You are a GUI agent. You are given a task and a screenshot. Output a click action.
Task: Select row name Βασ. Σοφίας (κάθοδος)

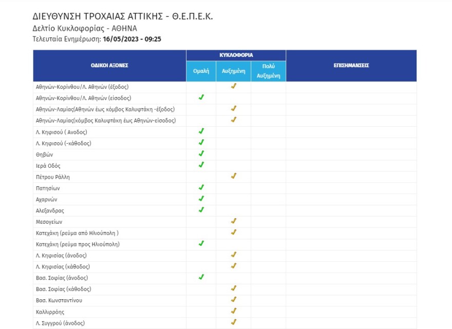tap(63, 289)
